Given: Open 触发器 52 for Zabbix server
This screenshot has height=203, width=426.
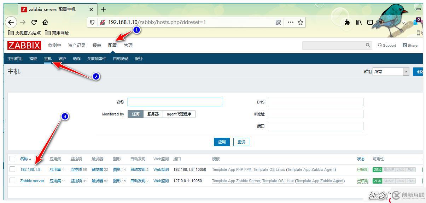Looking at the screenshot, I should 97,181.
